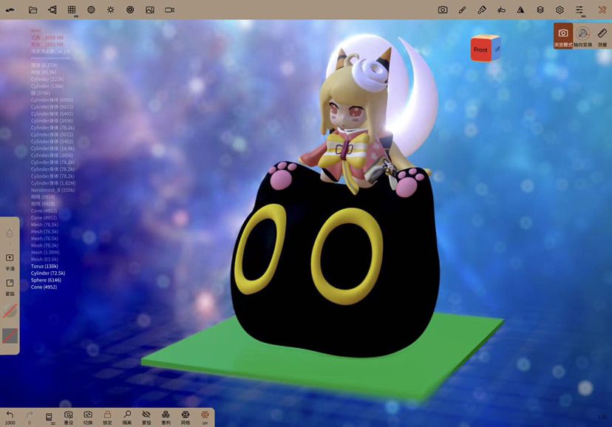Select Mesh (83.6k) entry
Image resolution: width=612 pixels, height=427 pixels.
44,259
